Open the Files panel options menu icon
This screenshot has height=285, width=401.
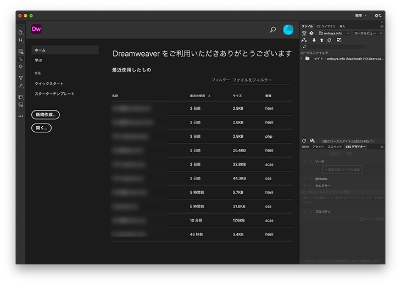(382, 26)
